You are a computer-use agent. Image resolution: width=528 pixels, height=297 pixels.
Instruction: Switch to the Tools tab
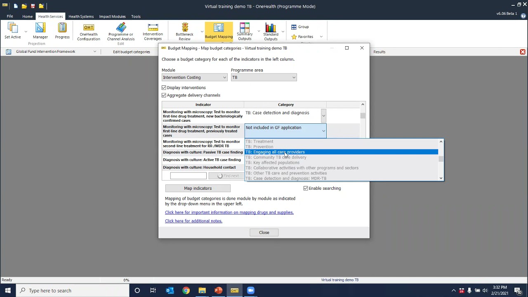click(x=136, y=16)
